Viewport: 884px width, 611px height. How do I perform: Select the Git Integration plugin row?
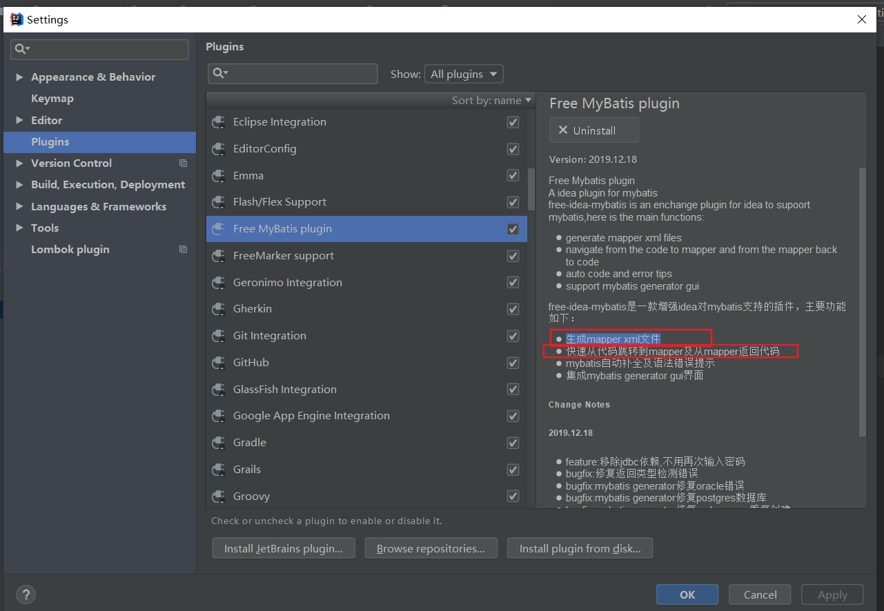tap(366, 336)
